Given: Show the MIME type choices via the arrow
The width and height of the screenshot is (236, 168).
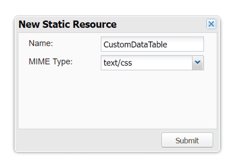Looking at the screenshot, I should [x=198, y=63].
